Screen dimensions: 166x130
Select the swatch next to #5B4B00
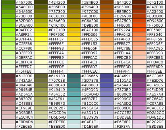click(74, 2)
